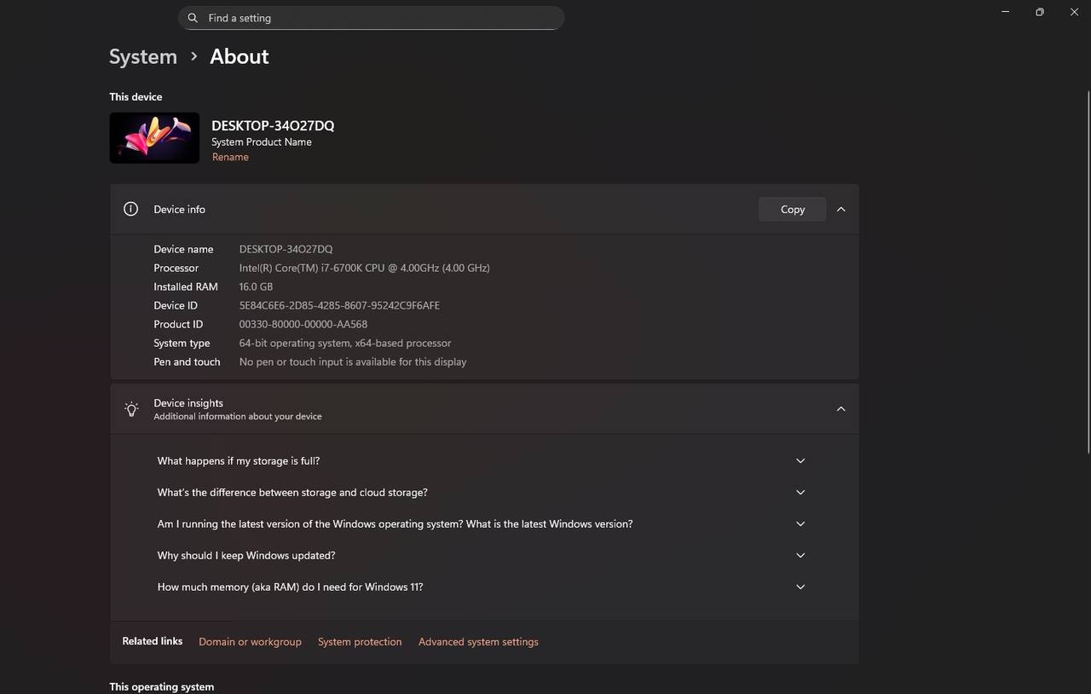Click the breadcrumb arrow after System

pos(194,56)
